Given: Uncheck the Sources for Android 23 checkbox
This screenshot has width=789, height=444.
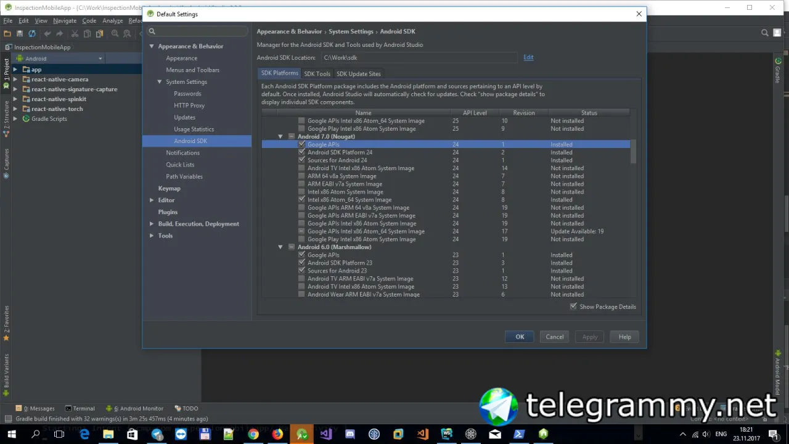Looking at the screenshot, I should (301, 271).
